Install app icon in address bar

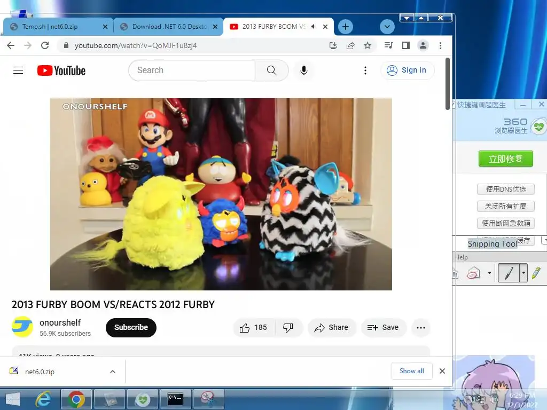(x=333, y=45)
